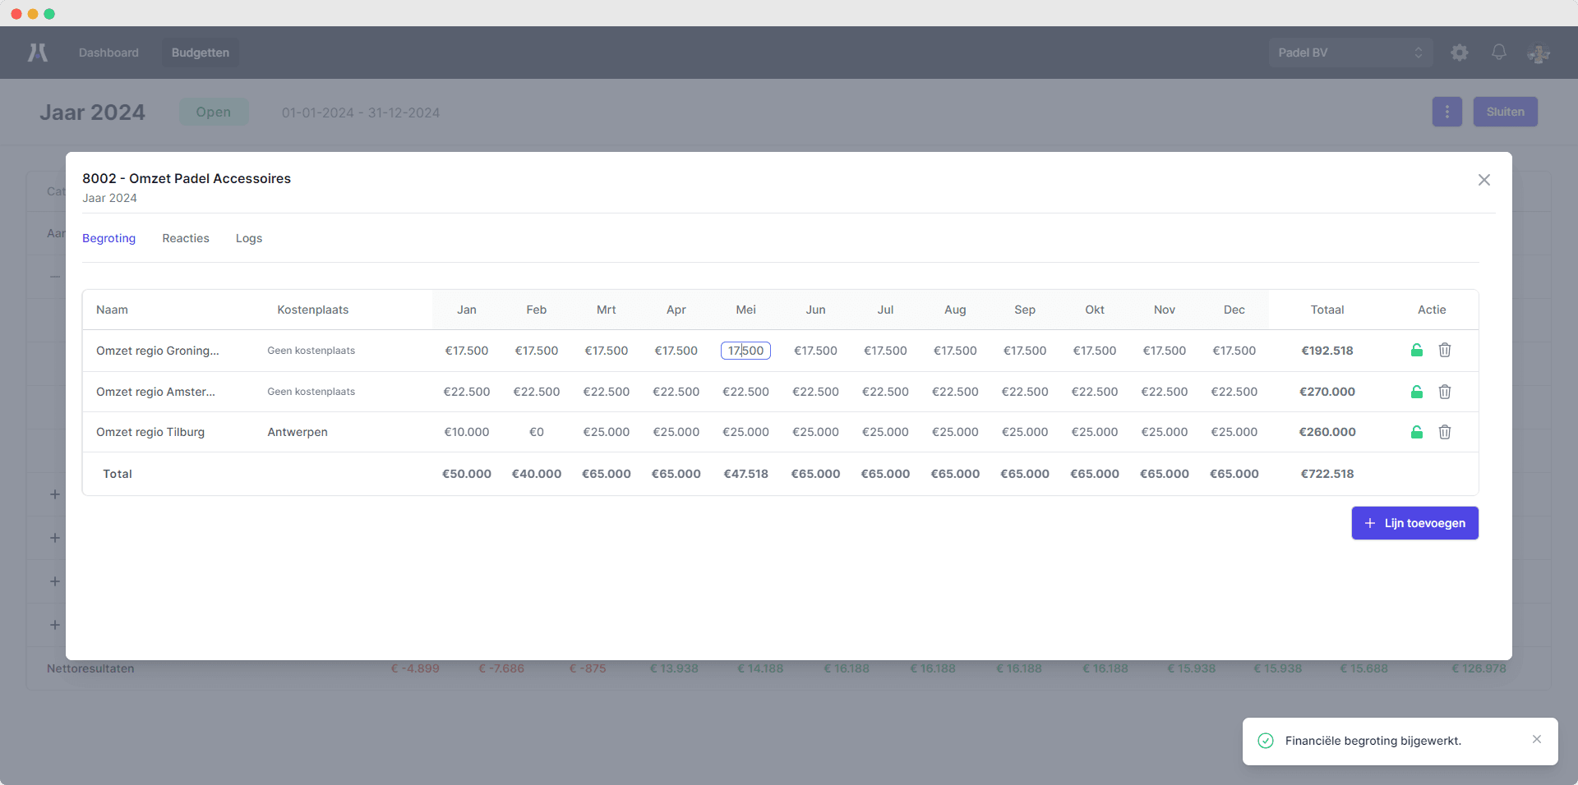Switch to the Reacties tab

[186, 238]
